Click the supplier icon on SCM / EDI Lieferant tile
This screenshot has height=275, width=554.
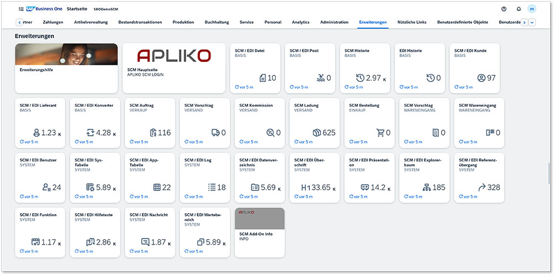[36, 133]
